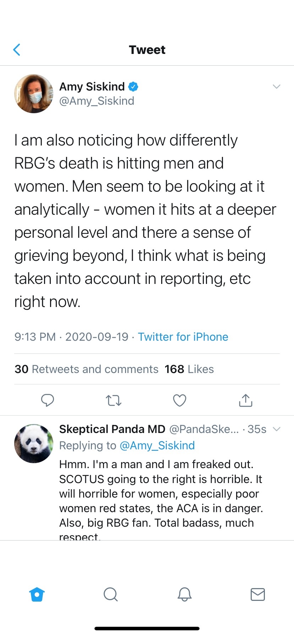The image size is (294, 636).
Task: Open the Skeptical Panda MD profile name
Action: [x=112, y=429]
